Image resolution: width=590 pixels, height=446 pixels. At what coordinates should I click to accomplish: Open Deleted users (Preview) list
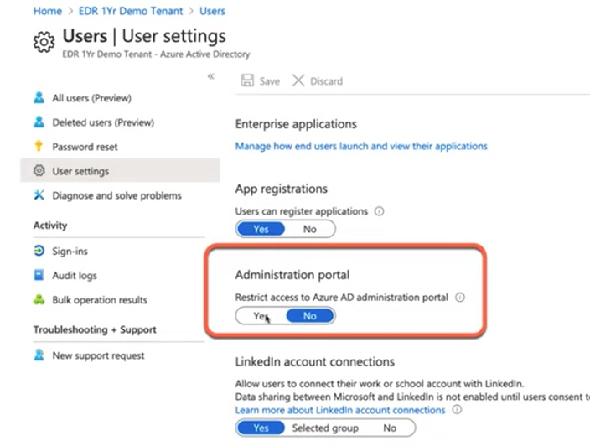tap(103, 122)
